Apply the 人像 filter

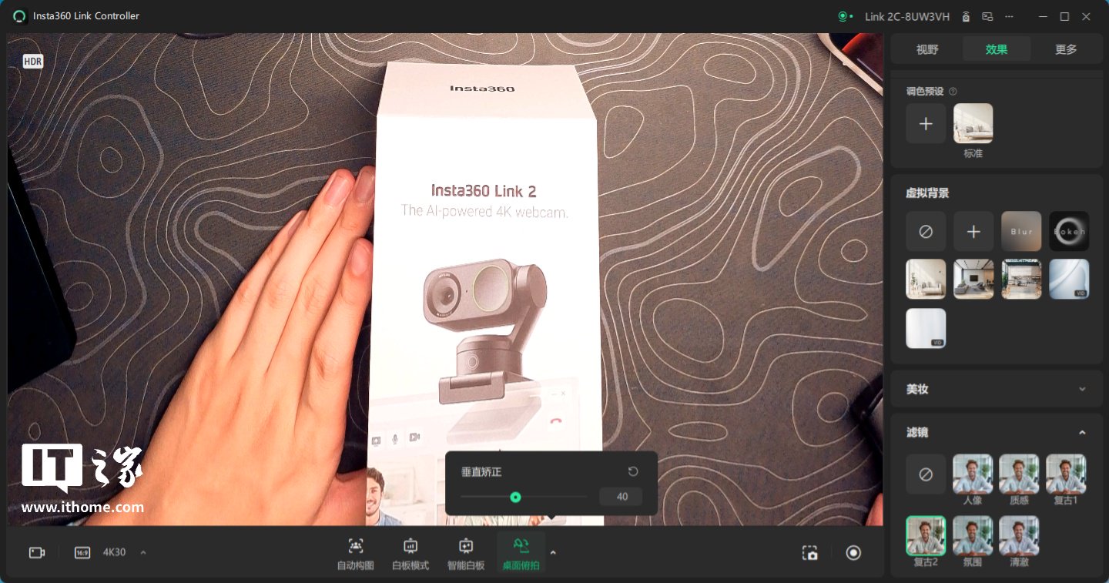pyautogui.click(x=973, y=474)
